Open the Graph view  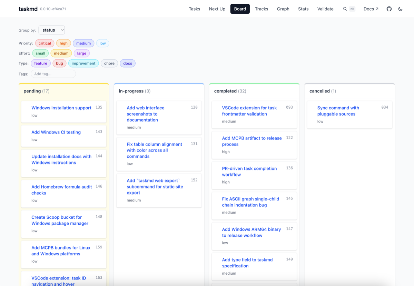pos(283,9)
